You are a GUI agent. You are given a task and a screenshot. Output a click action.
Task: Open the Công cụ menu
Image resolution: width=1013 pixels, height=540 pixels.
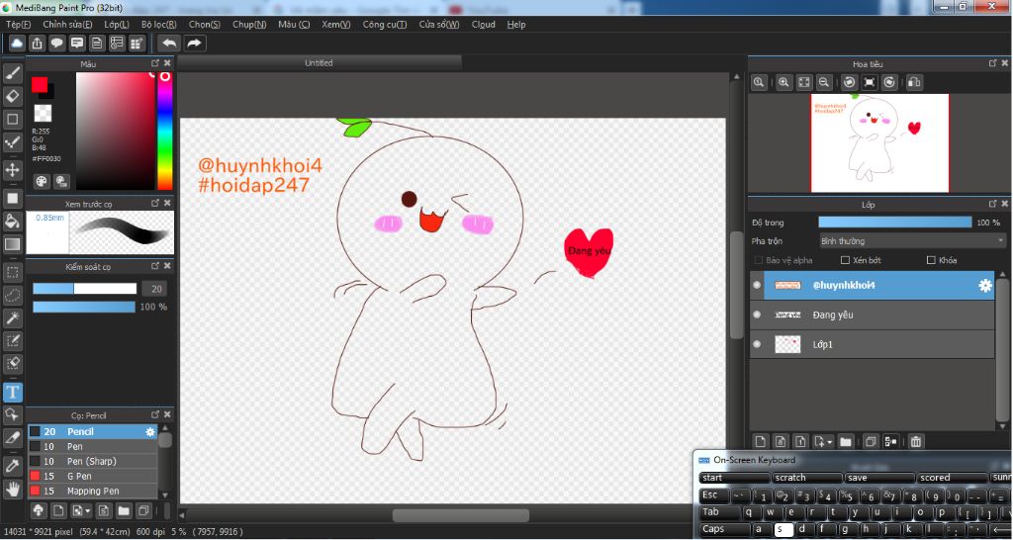(x=385, y=24)
